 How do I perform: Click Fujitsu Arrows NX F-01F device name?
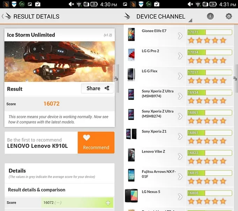pyautogui.click(x=159, y=174)
